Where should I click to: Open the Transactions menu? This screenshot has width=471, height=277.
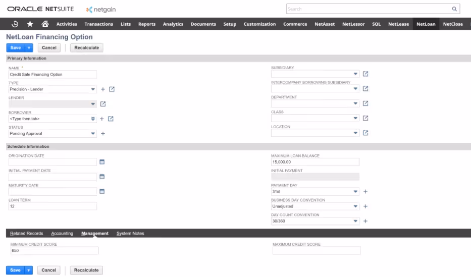98,24
